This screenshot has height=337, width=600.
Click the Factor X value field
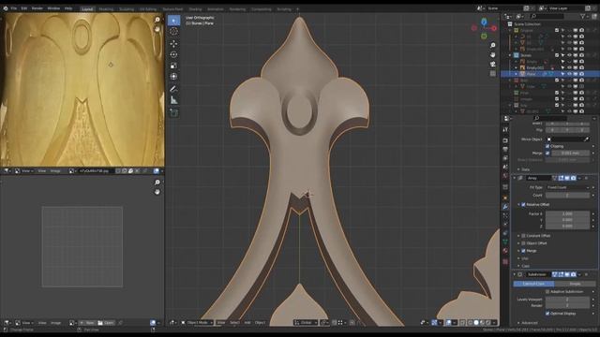point(567,213)
